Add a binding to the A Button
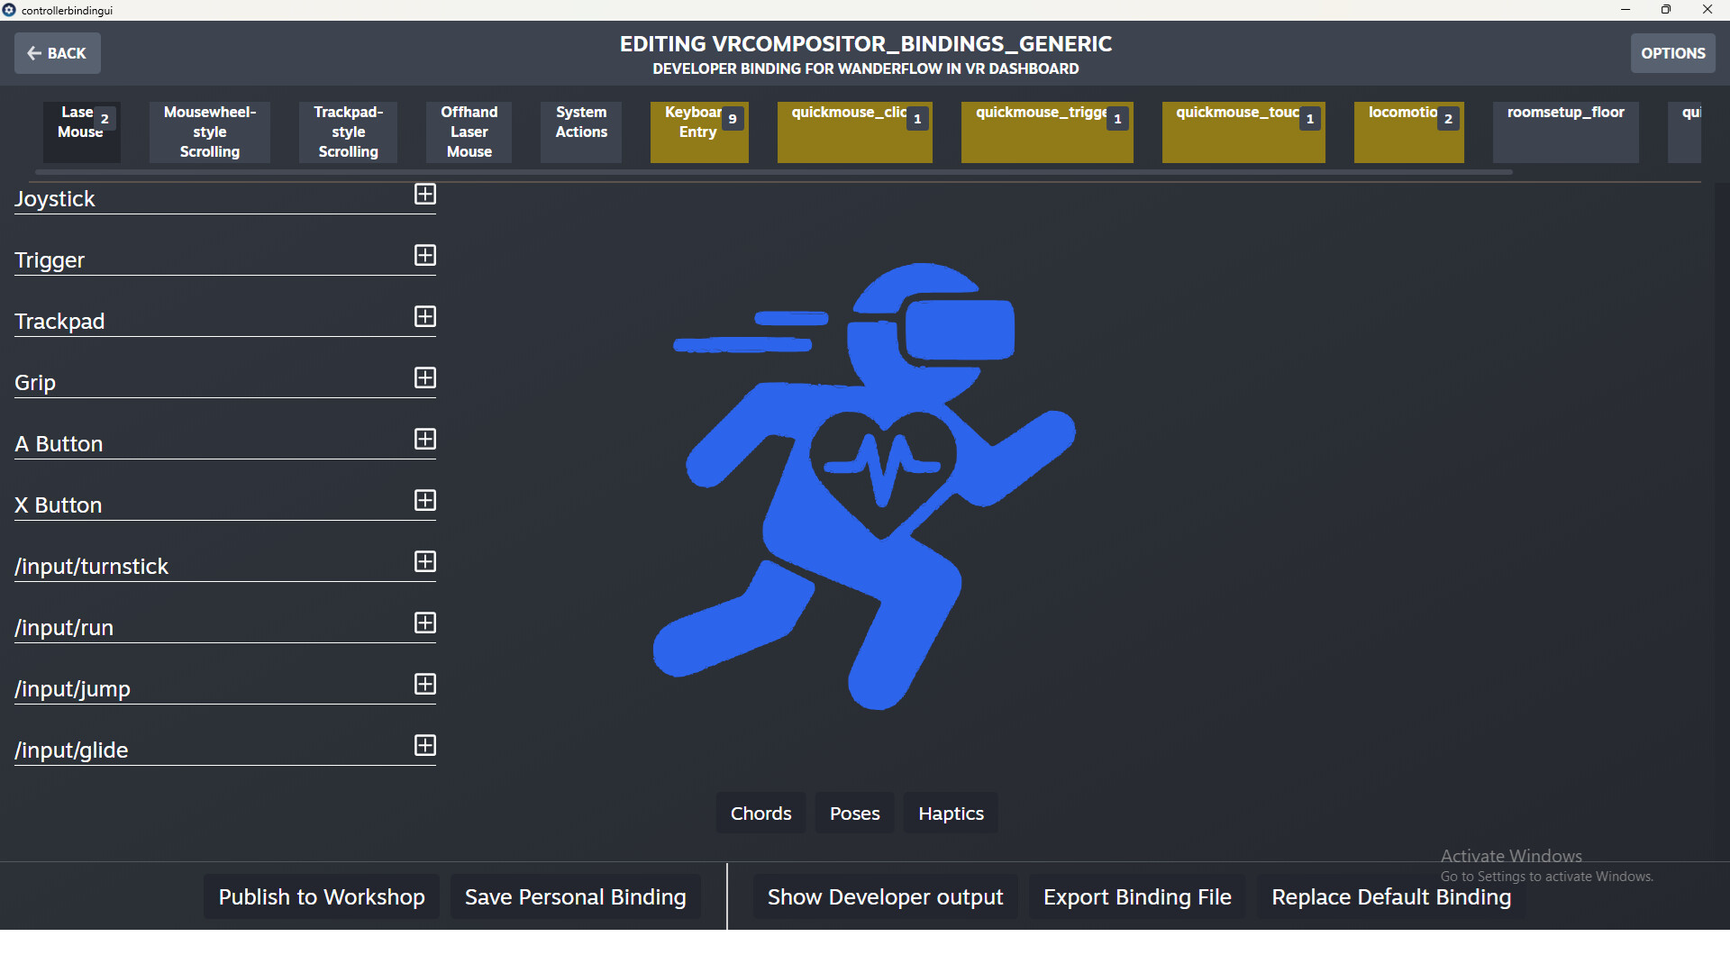This screenshot has width=1730, height=973. point(424,439)
